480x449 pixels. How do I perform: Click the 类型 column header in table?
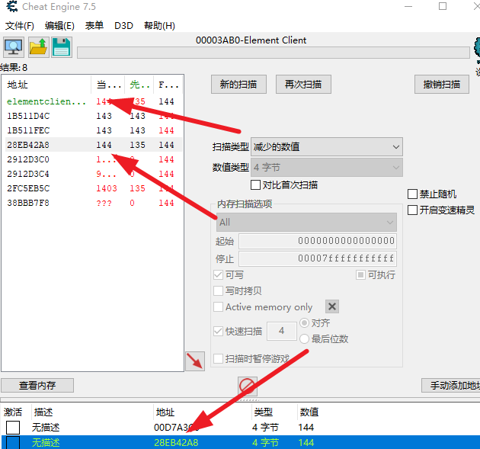(x=264, y=412)
